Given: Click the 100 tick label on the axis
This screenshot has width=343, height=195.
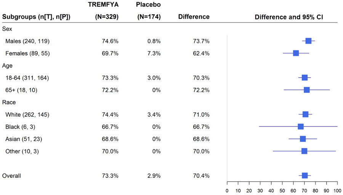Looking at the screenshot, I should click(337, 190).
